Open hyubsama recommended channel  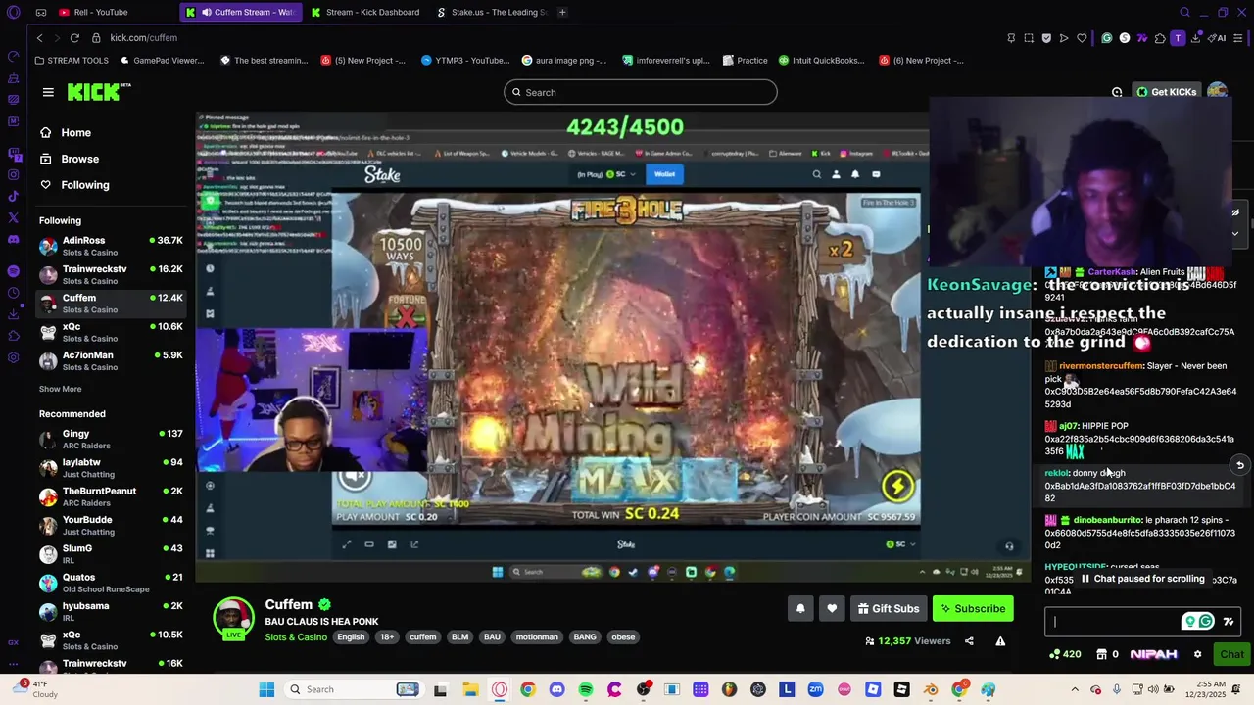pos(111,611)
